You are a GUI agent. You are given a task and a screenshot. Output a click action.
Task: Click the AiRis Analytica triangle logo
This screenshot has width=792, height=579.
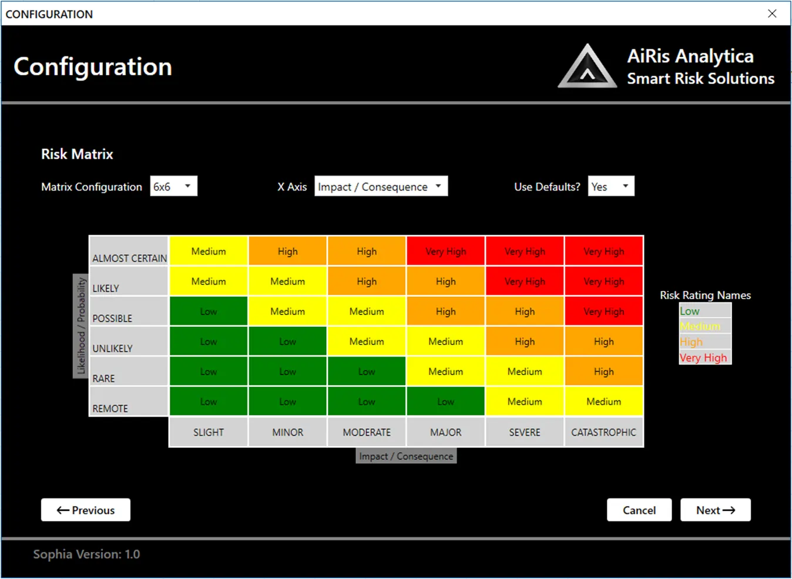pos(587,66)
